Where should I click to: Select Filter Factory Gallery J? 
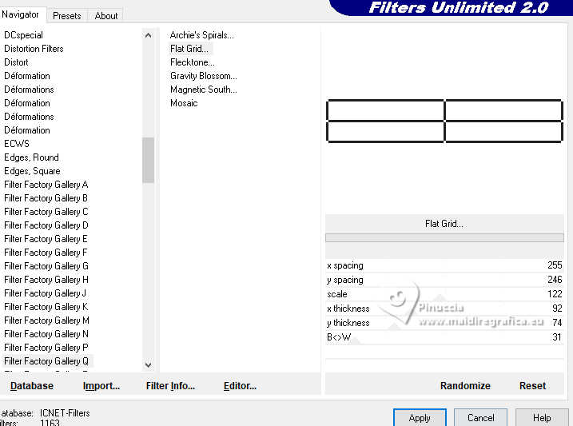click(46, 293)
